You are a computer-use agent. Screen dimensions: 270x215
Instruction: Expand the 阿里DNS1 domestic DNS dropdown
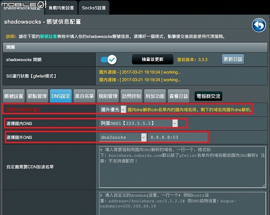tap(139, 123)
